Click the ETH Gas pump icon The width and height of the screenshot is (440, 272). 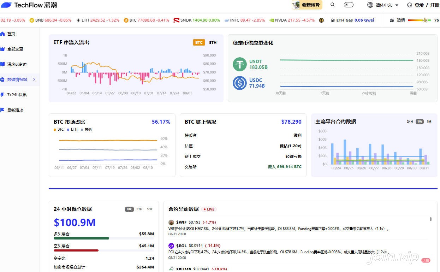pyautogui.click(x=333, y=20)
